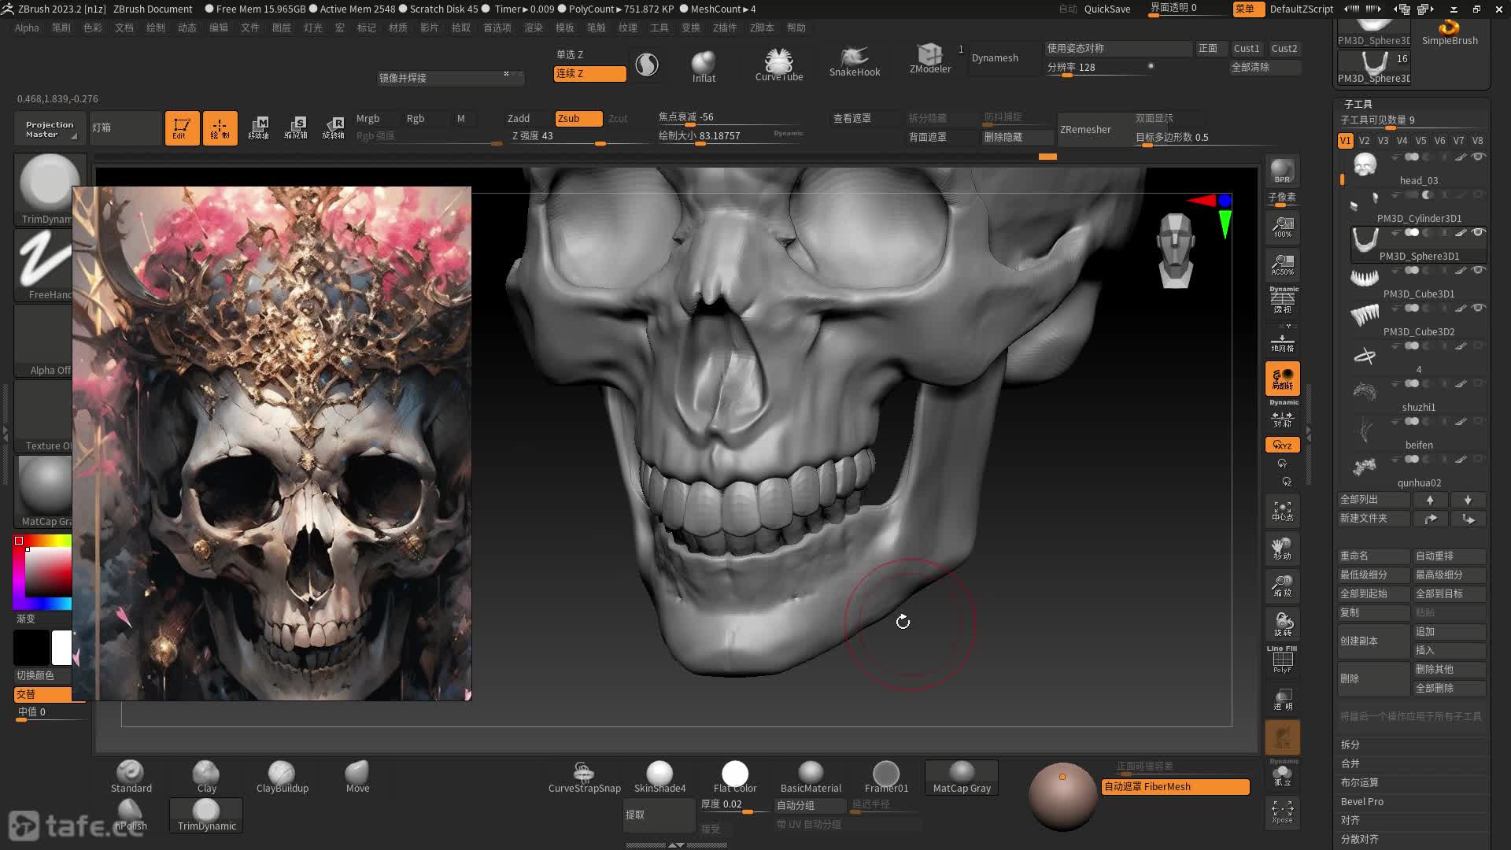Select the Move brush
Image resolution: width=1511 pixels, height=850 pixels.
click(357, 777)
